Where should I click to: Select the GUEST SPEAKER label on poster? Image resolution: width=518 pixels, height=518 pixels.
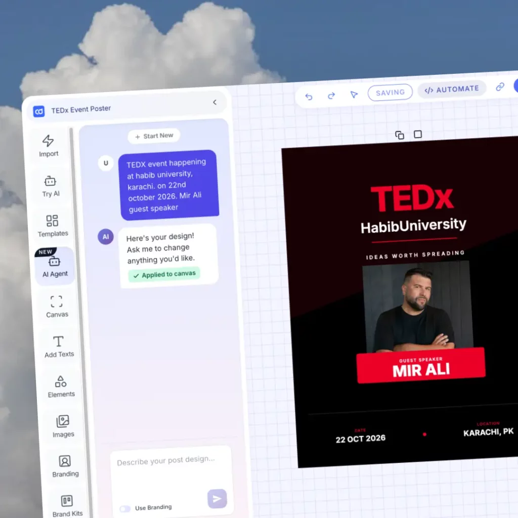click(x=420, y=360)
